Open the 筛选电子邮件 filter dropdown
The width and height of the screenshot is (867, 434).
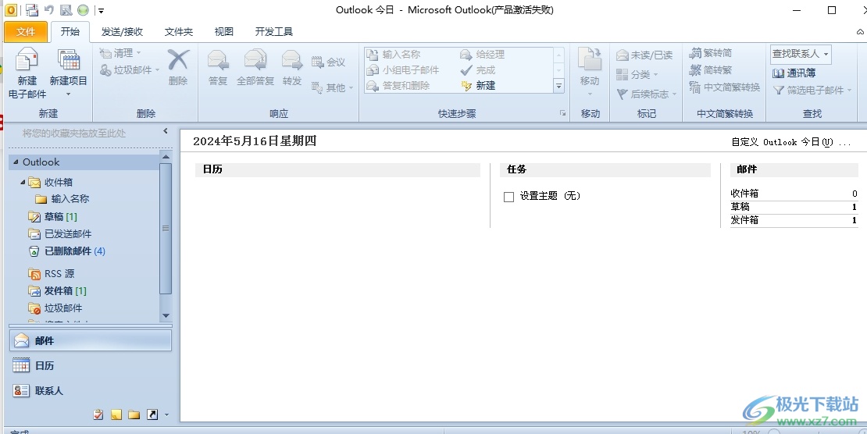pyautogui.click(x=812, y=90)
